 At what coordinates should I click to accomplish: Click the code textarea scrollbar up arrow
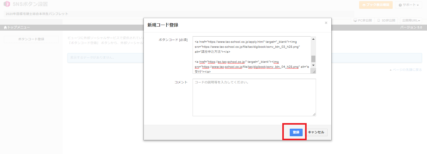pos(314,39)
